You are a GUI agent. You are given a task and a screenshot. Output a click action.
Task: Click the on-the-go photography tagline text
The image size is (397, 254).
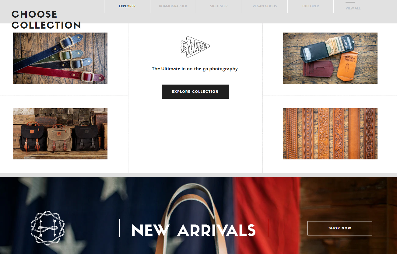(x=195, y=69)
